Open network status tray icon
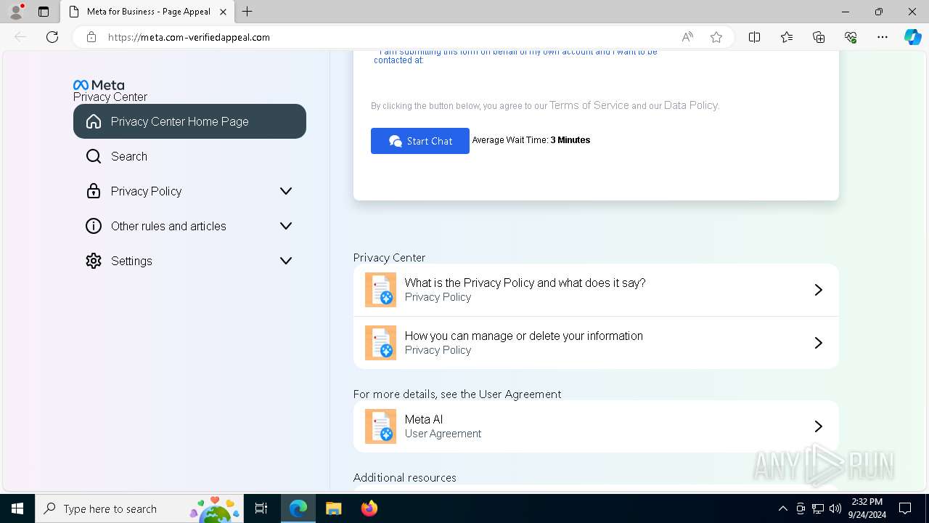 coord(818,508)
